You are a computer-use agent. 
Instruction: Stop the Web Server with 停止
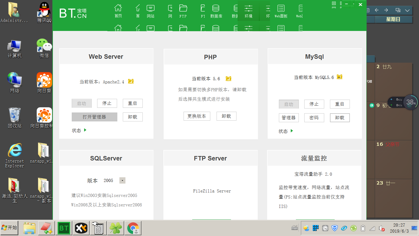[x=107, y=103]
